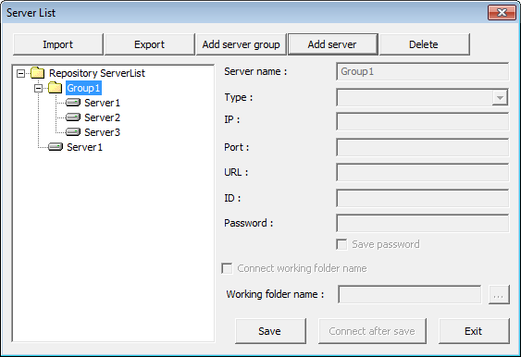Collapse the Group1 tree node

point(38,88)
